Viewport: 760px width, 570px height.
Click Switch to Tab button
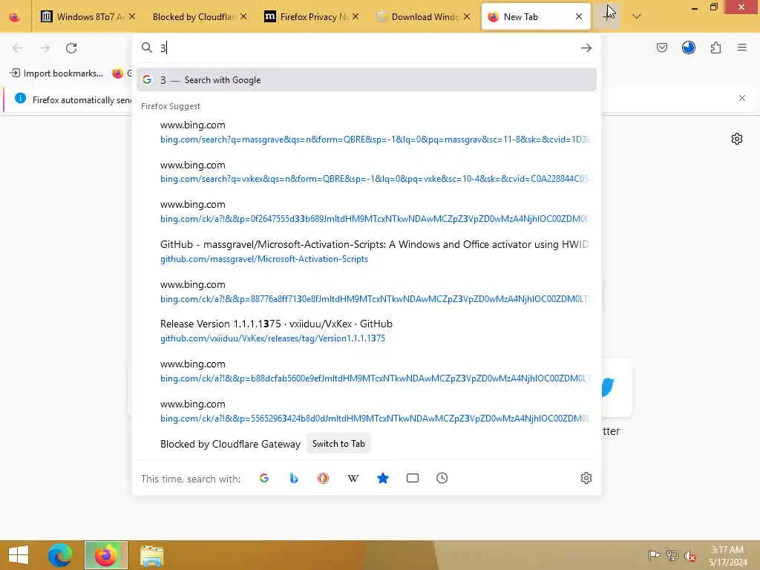tap(338, 444)
